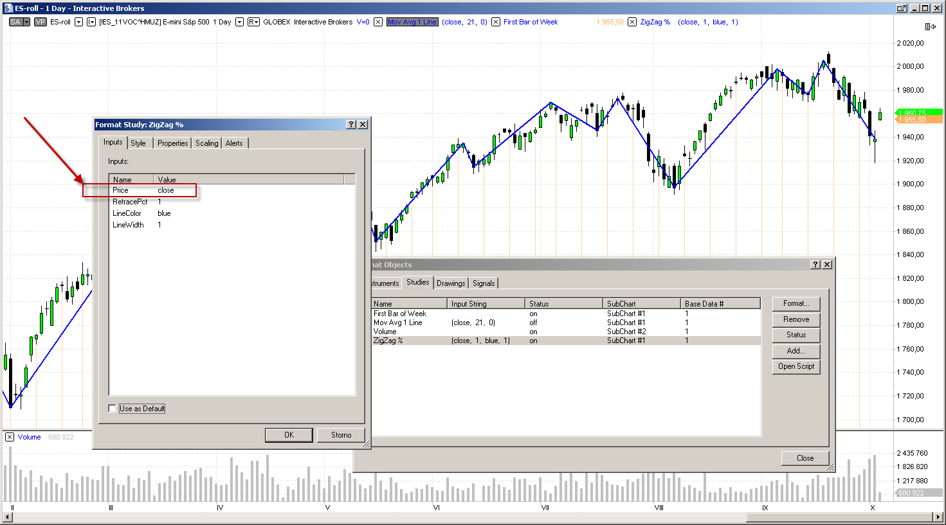
Task: Open the Scaling tab in Format Study
Action: 207,143
